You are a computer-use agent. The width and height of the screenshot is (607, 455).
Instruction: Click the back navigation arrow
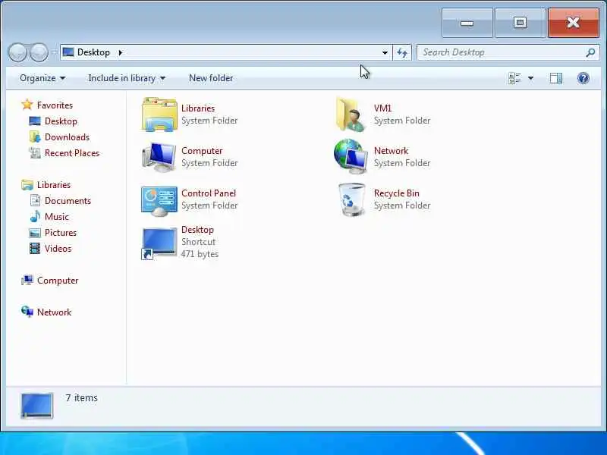(x=17, y=52)
